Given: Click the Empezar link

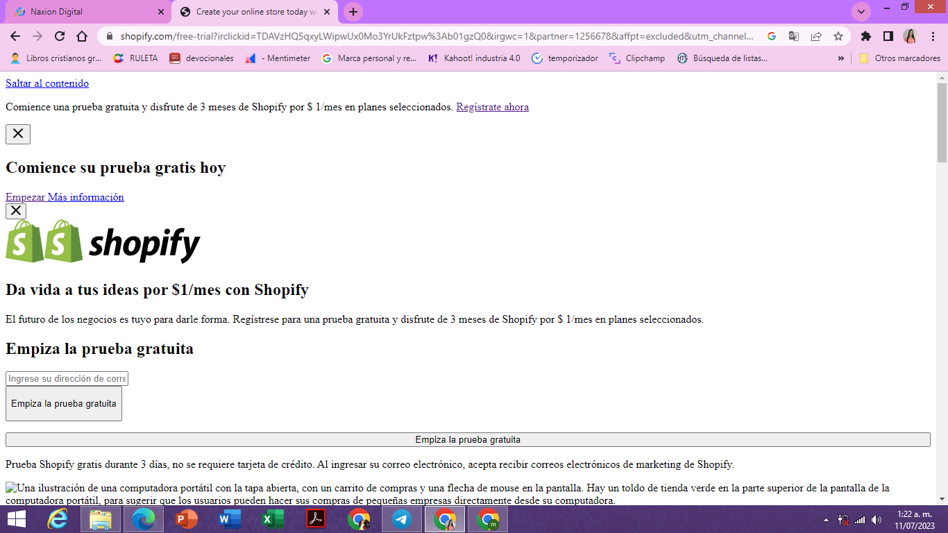Looking at the screenshot, I should point(25,197).
